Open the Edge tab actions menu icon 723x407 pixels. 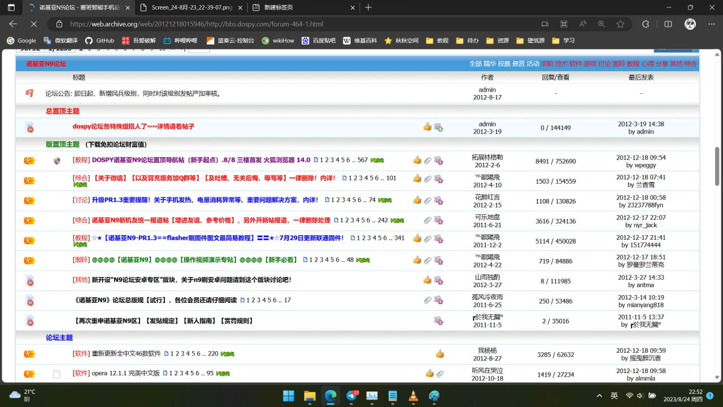click(11, 7)
